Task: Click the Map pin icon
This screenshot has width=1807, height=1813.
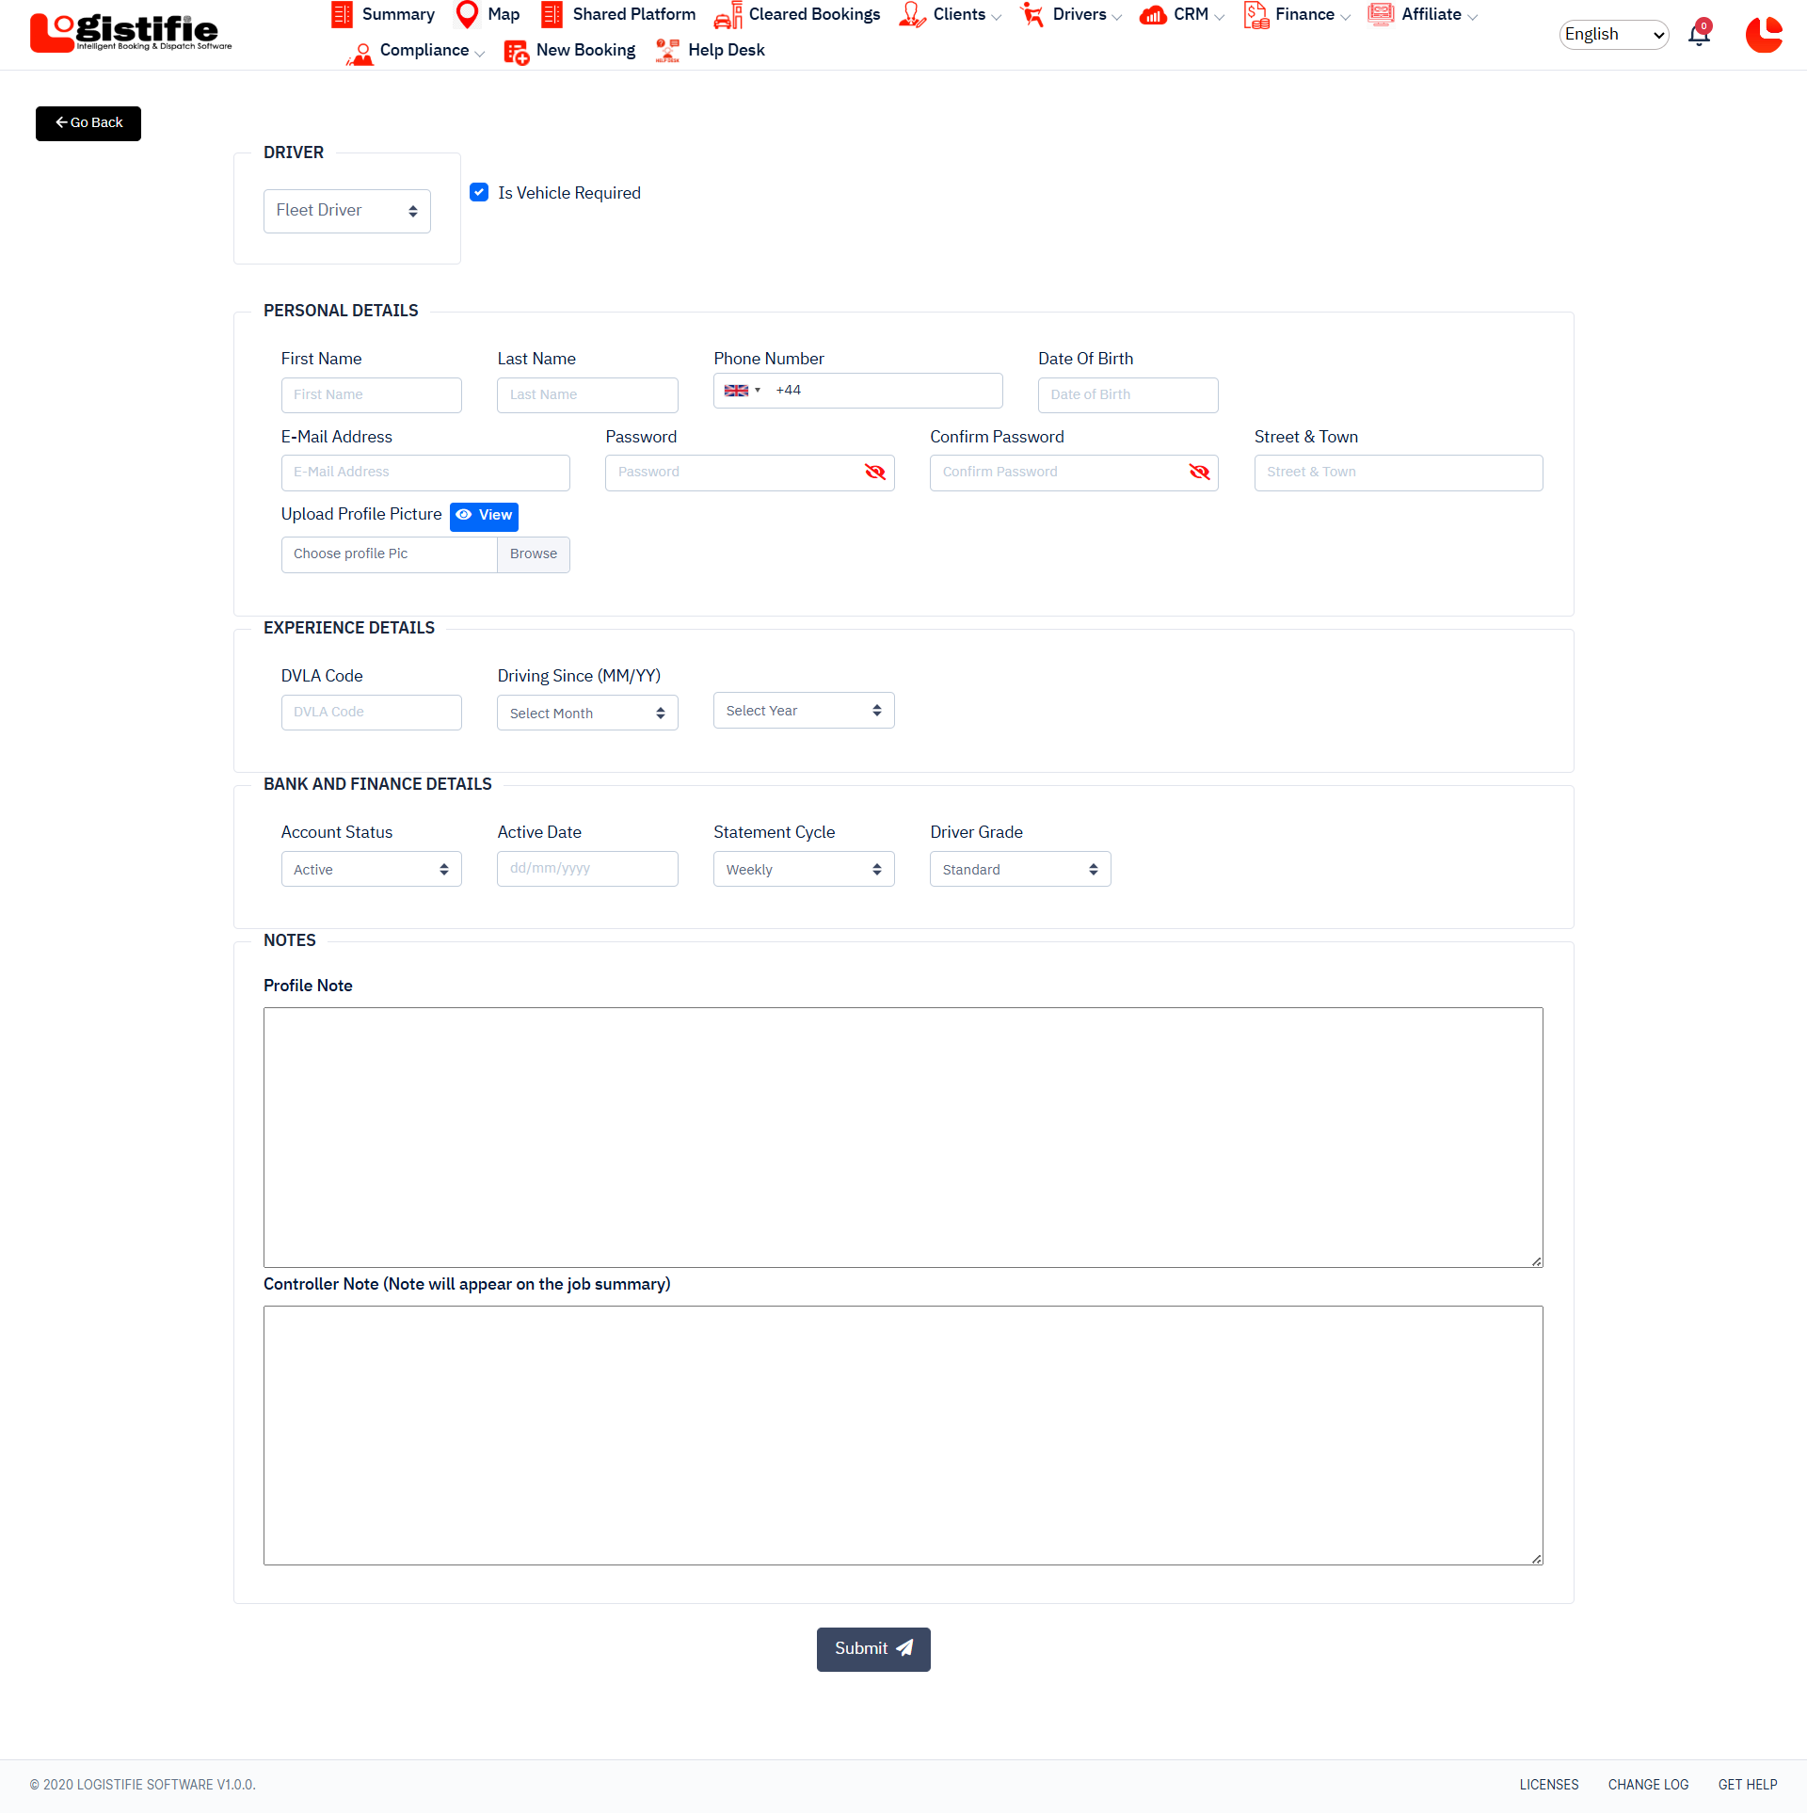Action: tap(467, 14)
